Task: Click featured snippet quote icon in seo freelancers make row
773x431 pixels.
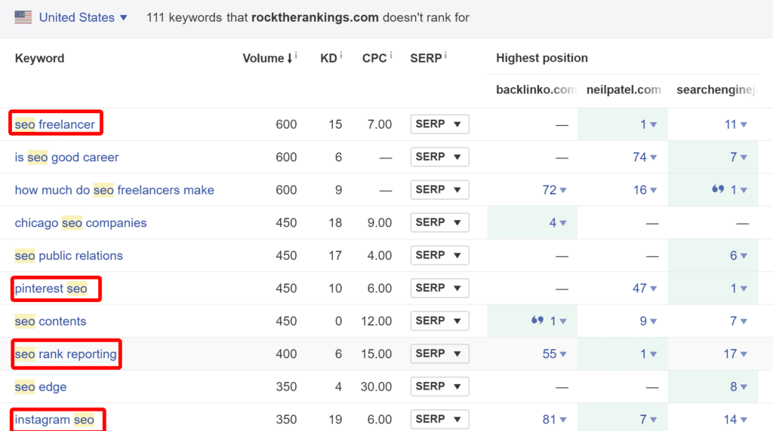Action: (718, 189)
